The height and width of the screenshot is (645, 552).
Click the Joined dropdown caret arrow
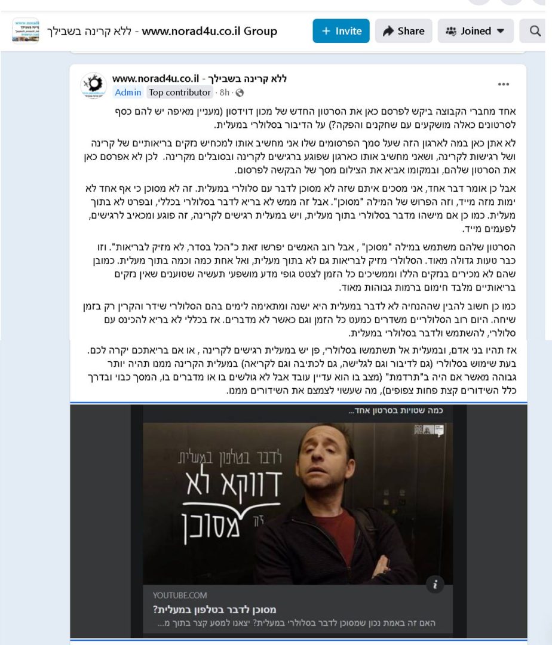coord(501,31)
